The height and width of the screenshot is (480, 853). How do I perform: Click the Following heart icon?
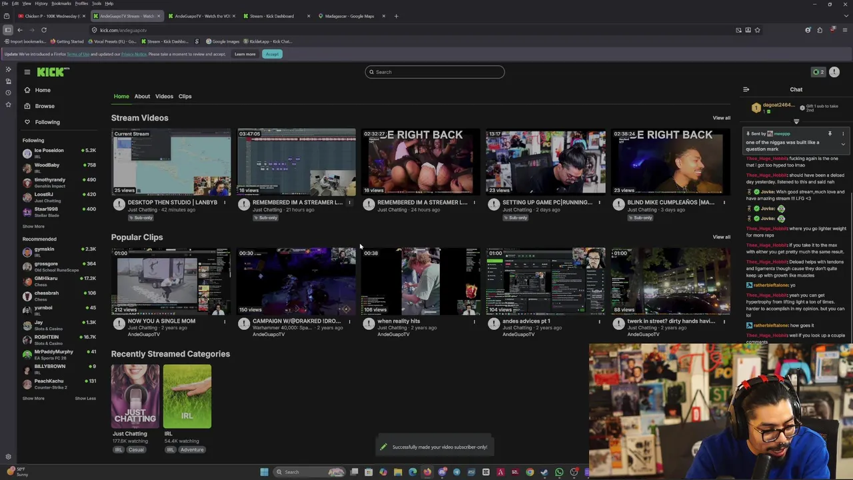(x=27, y=122)
